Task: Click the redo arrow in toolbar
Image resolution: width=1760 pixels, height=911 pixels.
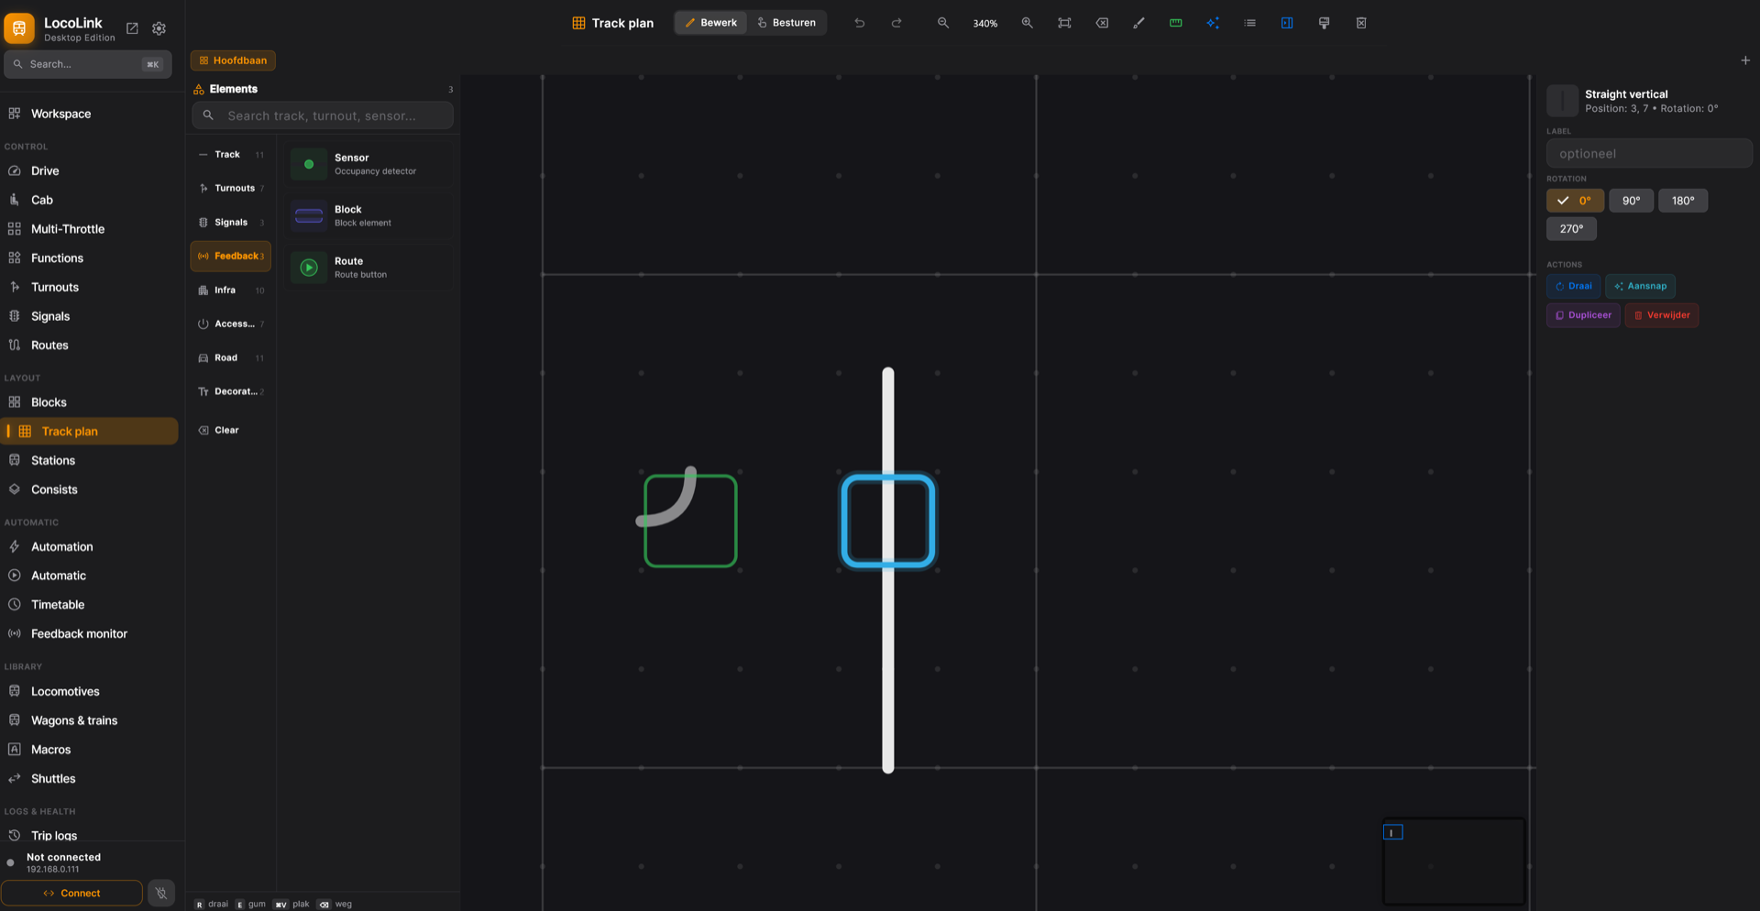Action: tap(896, 23)
